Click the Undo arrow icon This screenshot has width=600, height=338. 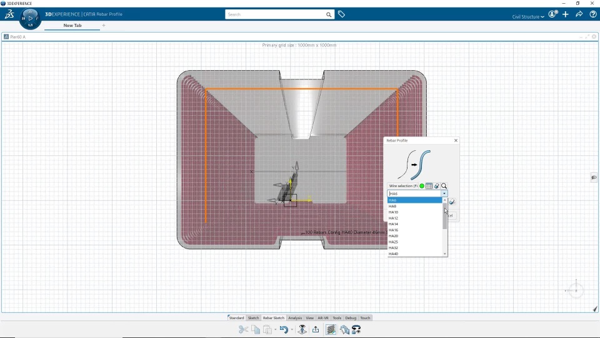coord(284,330)
